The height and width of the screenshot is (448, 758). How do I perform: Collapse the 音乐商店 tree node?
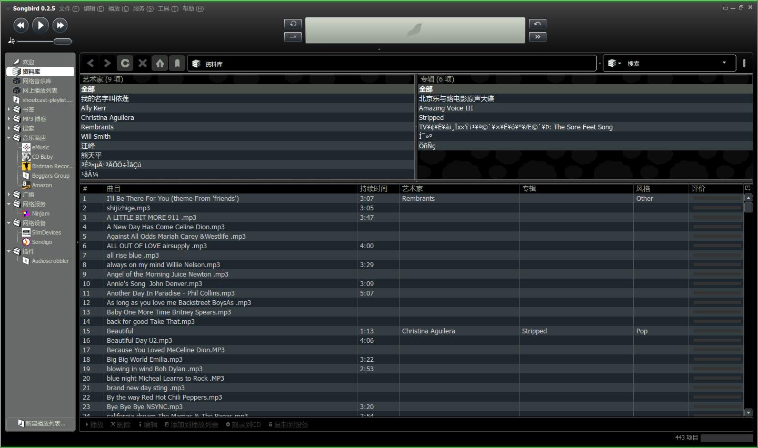pos(9,138)
